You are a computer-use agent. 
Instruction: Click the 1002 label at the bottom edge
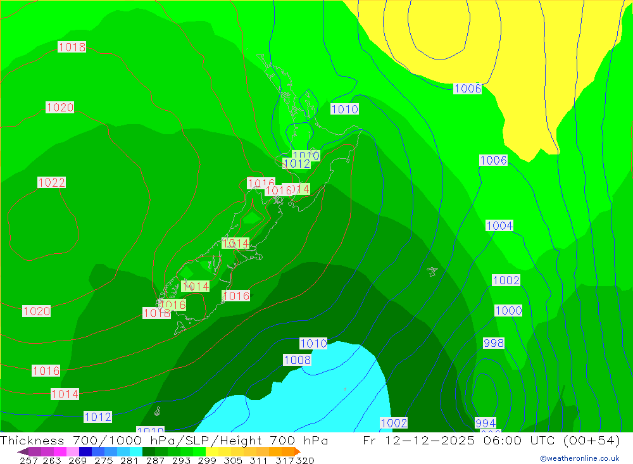pos(394,423)
